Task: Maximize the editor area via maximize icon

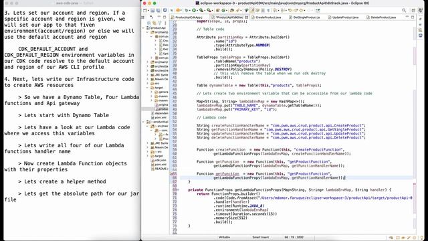Action: click(413, 17)
